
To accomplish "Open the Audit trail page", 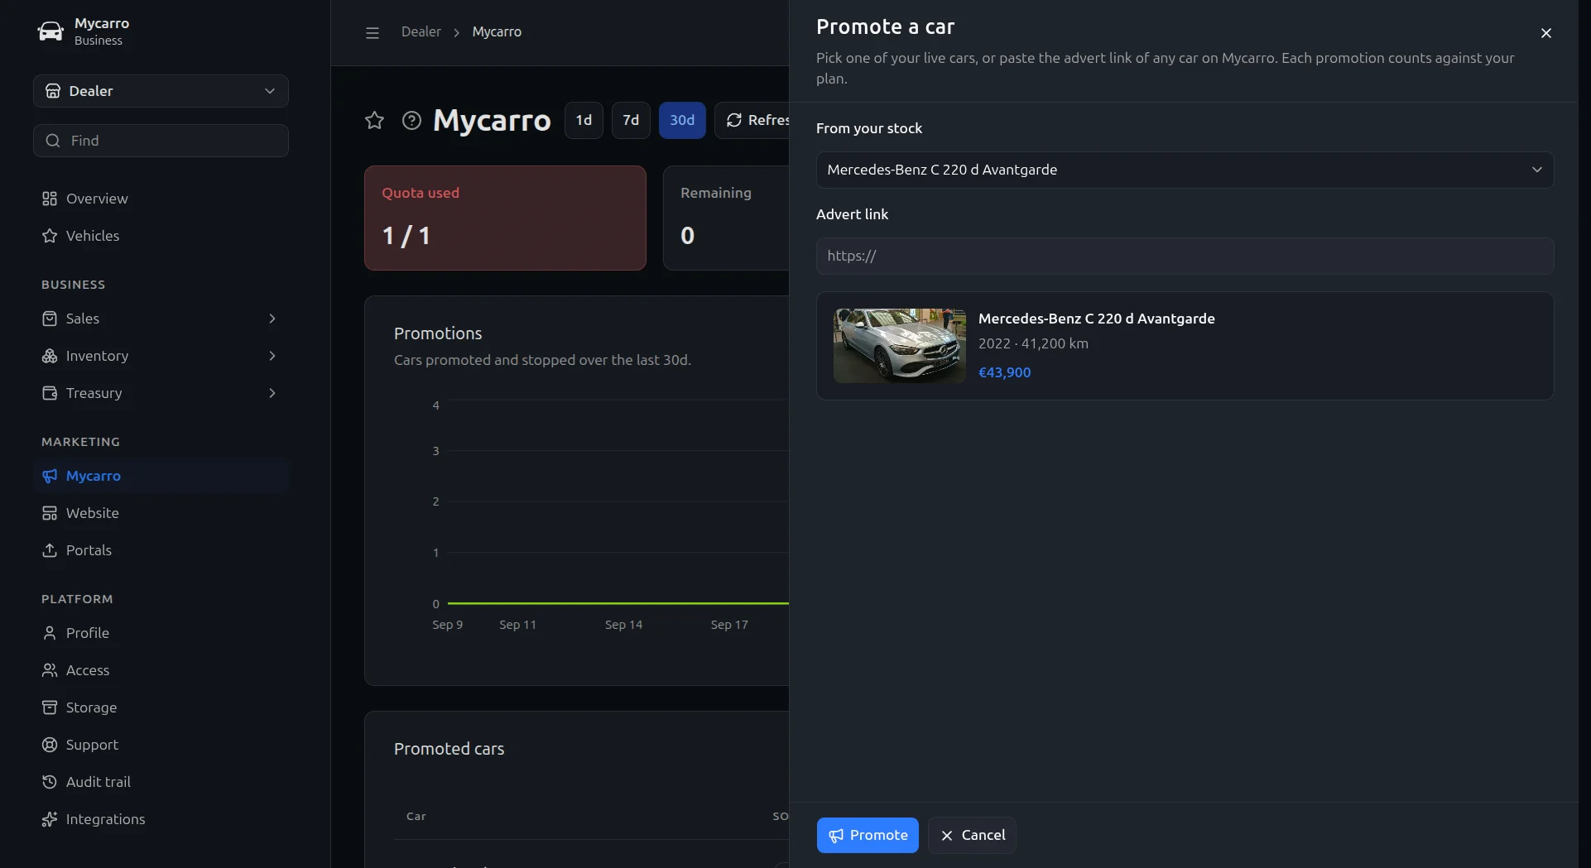I will pyautogui.click(x=161, y=782).
